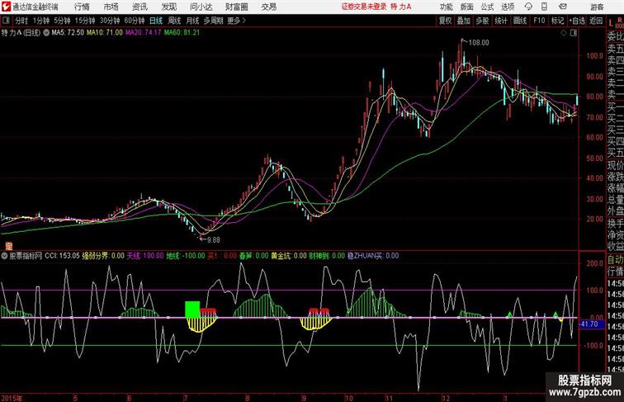Click the MA10: 71.00 label
Screen dimensions: 624x402
(105, 33)
